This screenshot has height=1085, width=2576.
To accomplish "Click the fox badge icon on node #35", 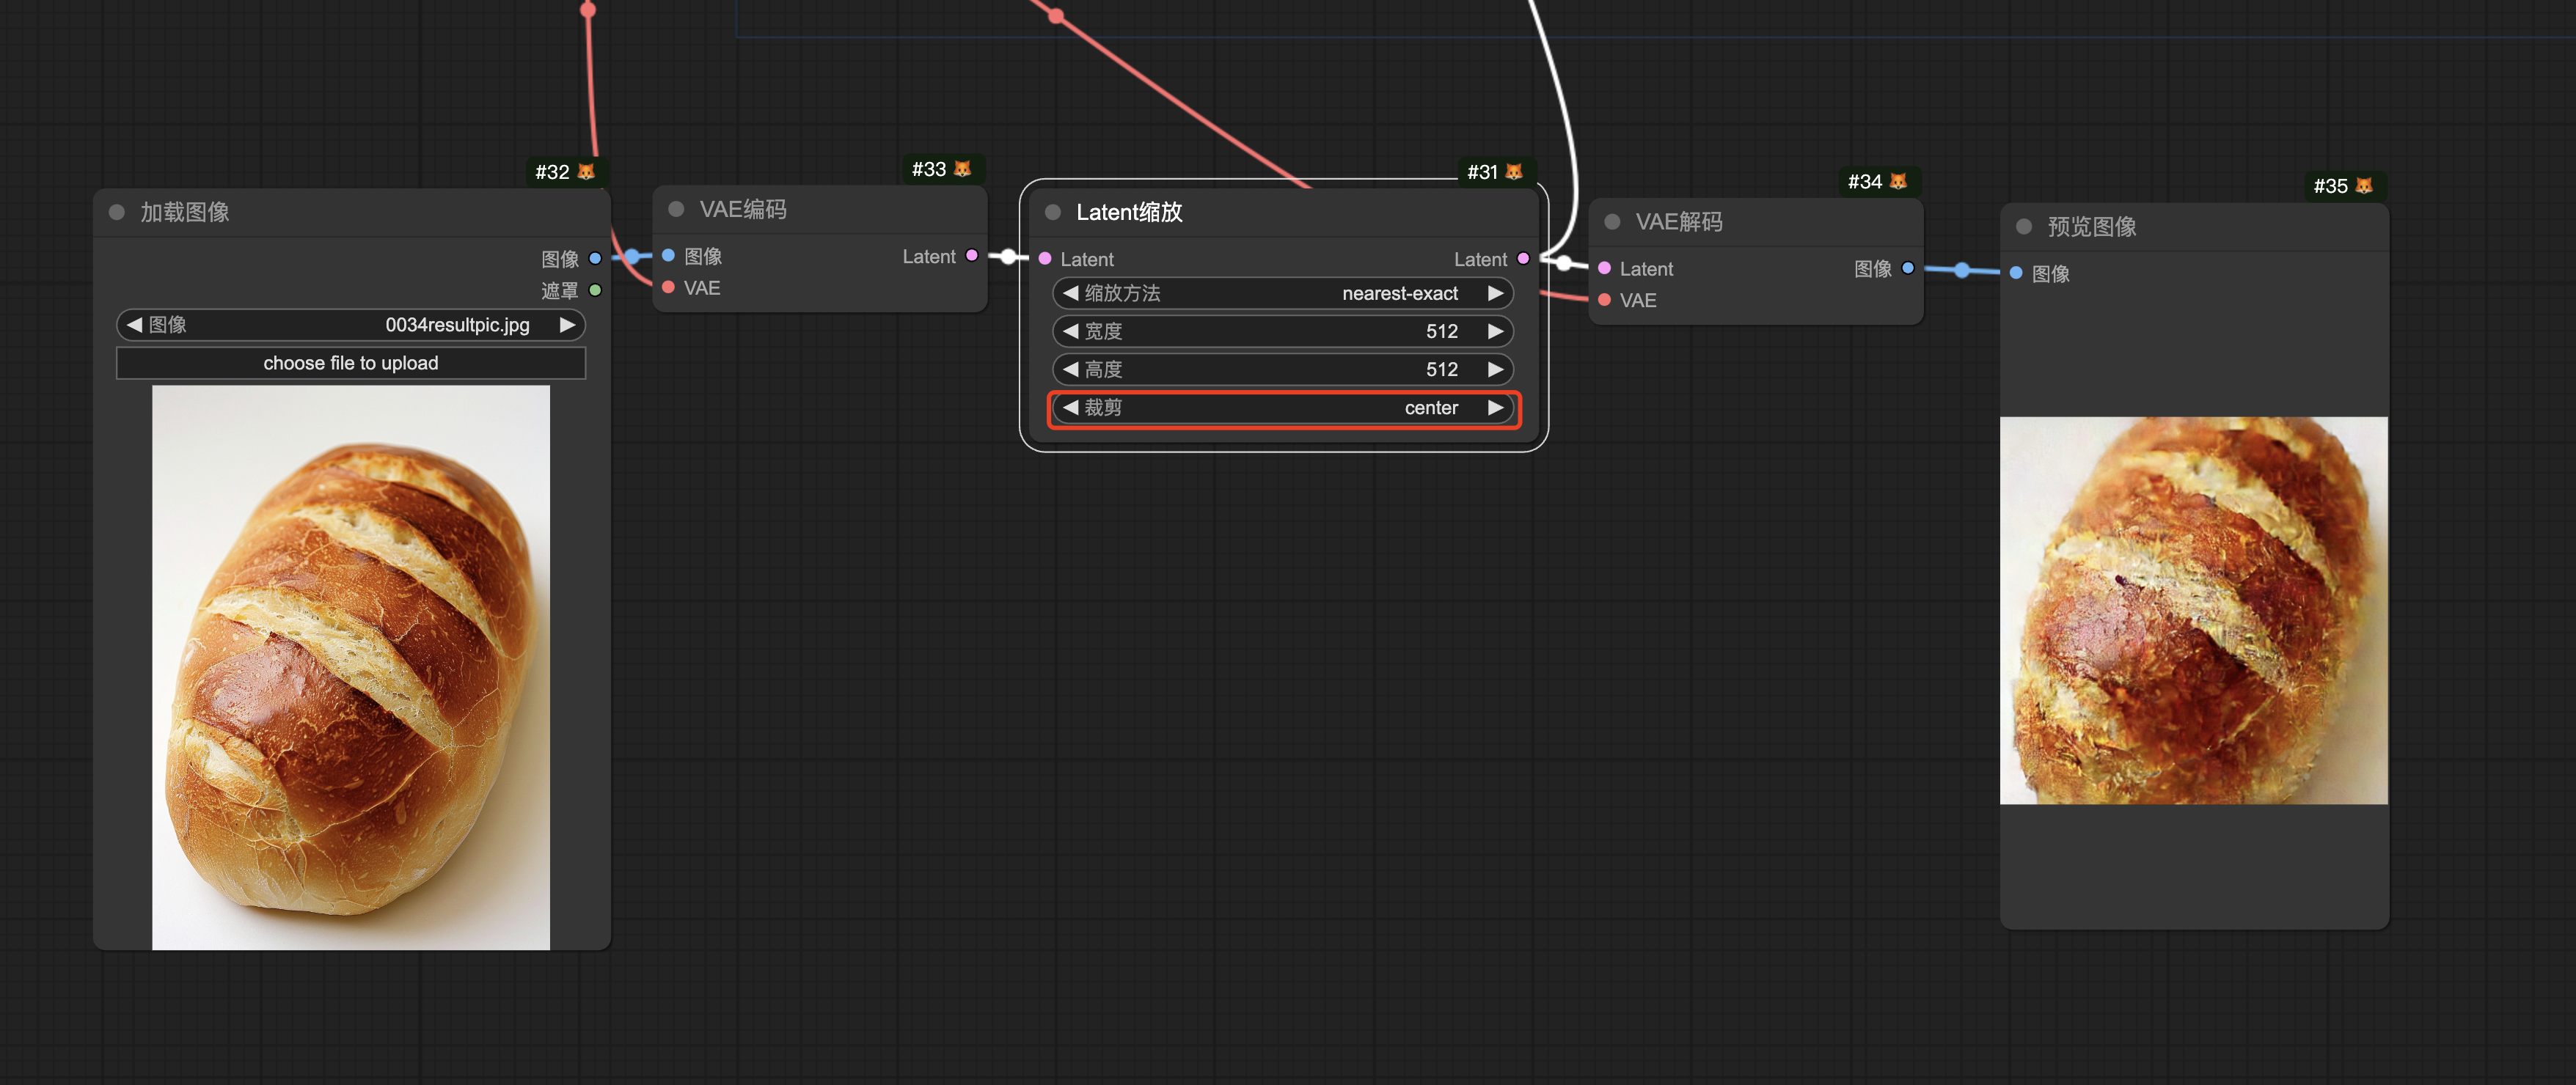I will tap(2364, 185).
